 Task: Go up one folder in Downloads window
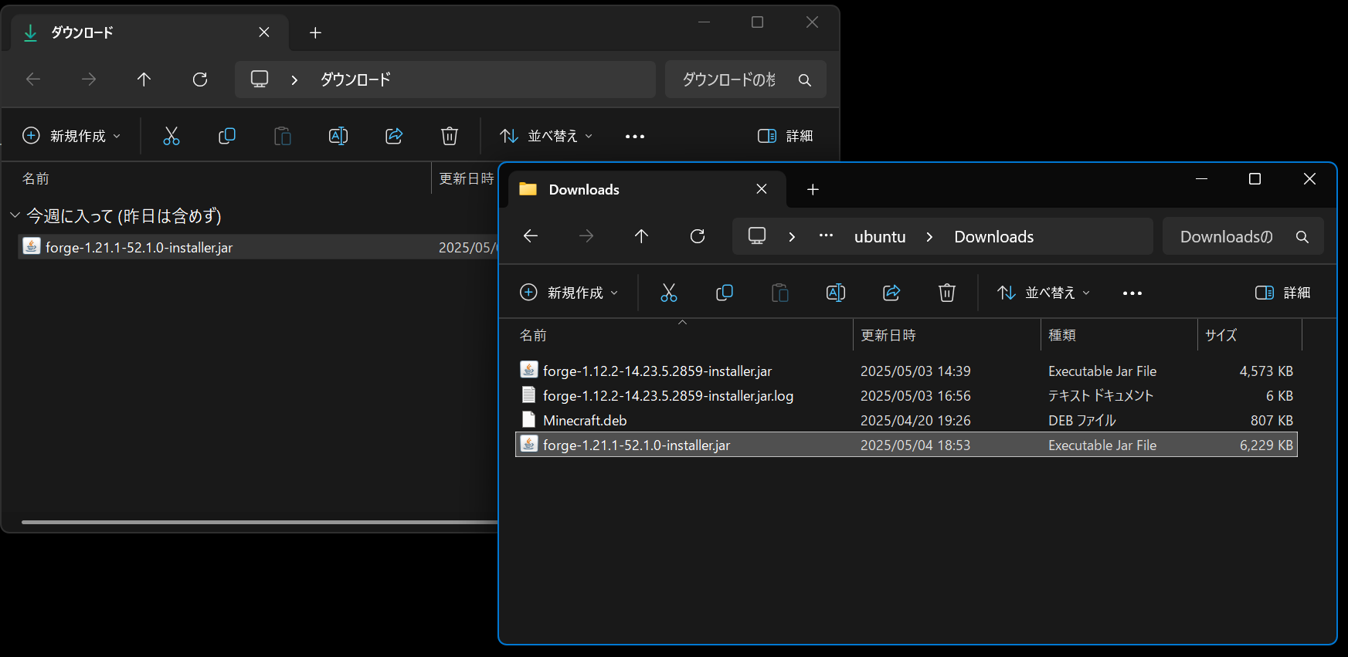pos(641,236)
